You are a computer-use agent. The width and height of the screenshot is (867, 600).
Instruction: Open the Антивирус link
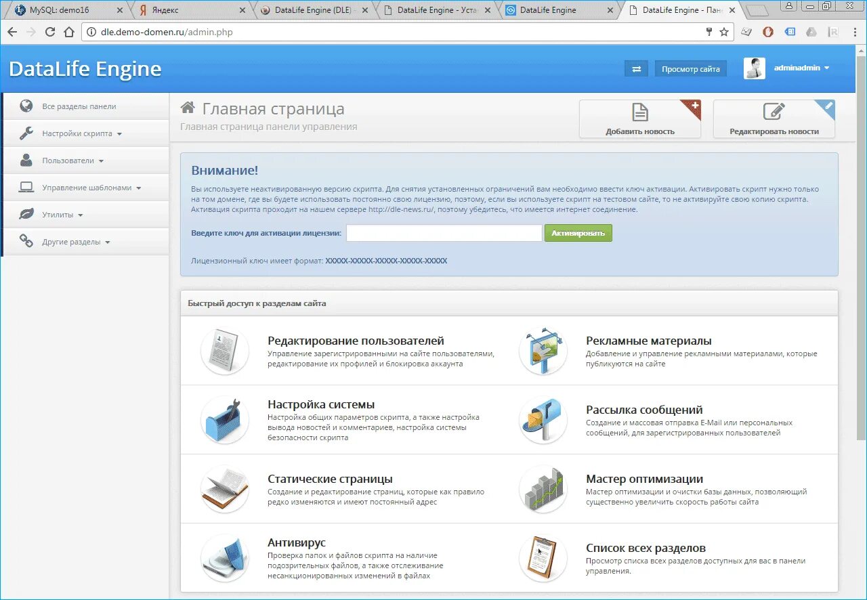(x=297, y=542)
